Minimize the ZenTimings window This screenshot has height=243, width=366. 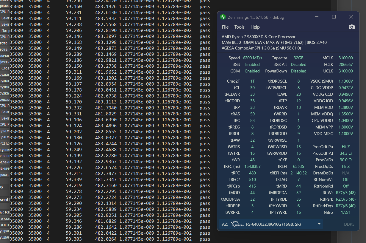[317, 17]
